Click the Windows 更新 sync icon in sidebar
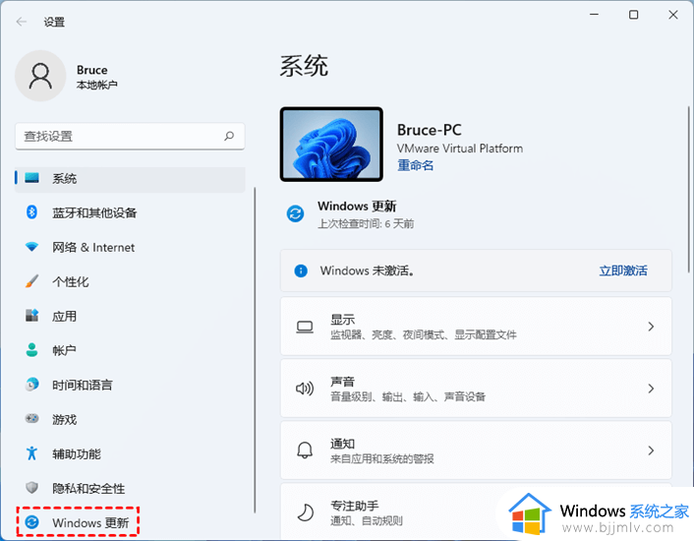Viewport: 694px width, 541px height. click(31, 522)
